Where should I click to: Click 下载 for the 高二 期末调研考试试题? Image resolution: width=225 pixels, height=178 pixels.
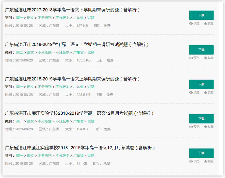pos(201,50)
